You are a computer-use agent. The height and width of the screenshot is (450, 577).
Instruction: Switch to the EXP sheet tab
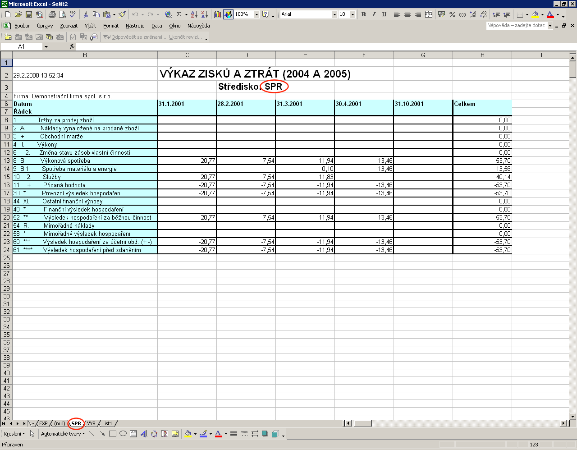(43, 423)
